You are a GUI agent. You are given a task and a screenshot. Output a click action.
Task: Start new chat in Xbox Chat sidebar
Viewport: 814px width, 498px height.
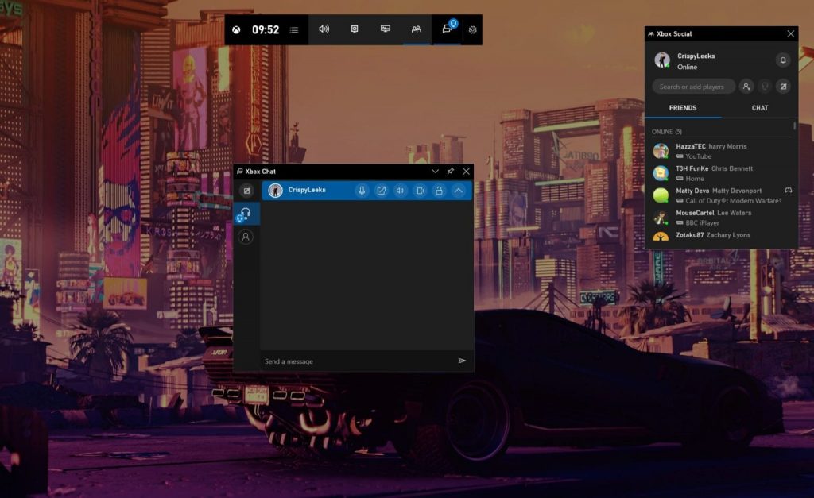pyautogui.click(x=246, y=191)
